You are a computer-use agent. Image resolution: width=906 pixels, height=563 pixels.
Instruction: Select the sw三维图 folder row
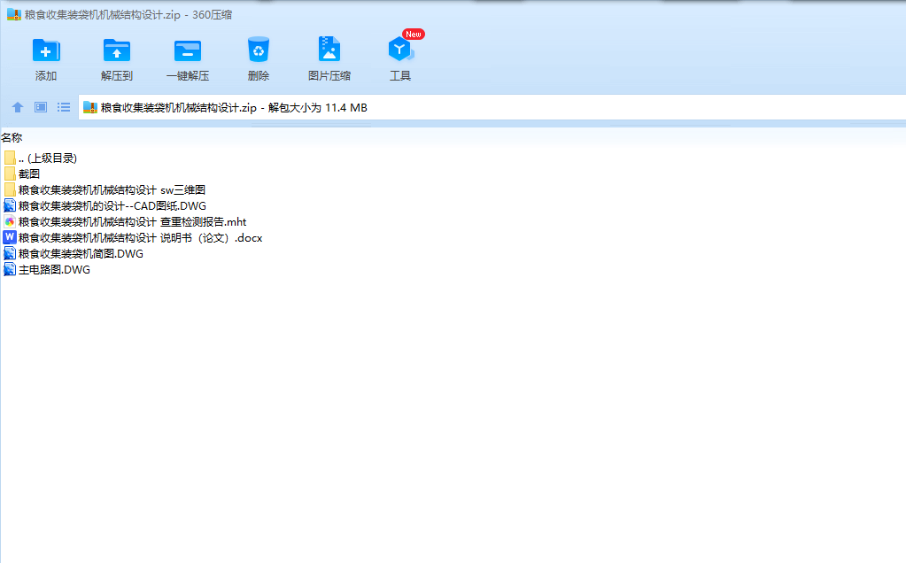coord(105,190)
